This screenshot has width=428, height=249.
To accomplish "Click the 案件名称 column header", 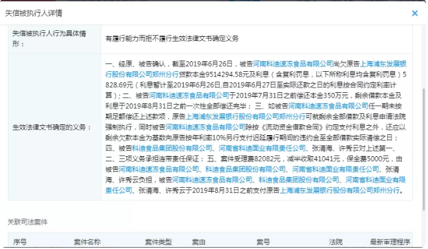I will click(x=87, y=242).
